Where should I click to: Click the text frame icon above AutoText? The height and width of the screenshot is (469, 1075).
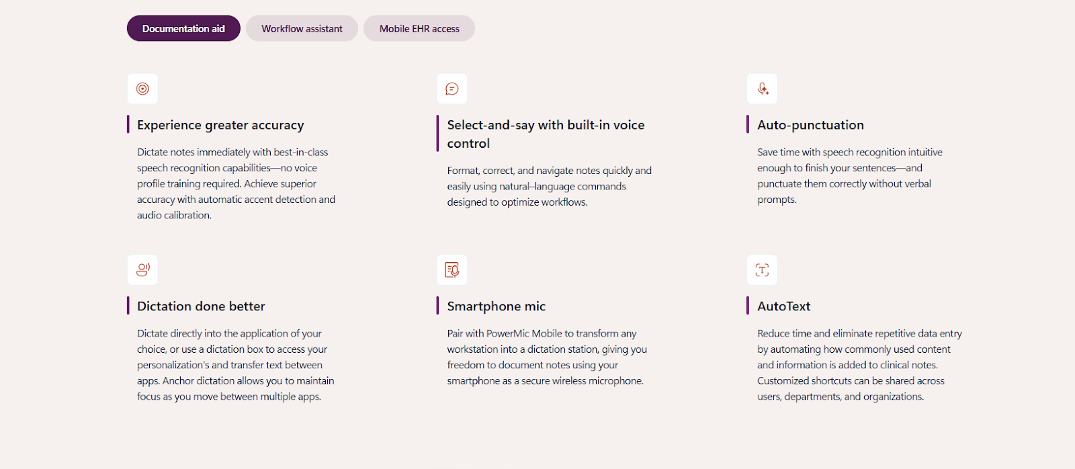763,270
